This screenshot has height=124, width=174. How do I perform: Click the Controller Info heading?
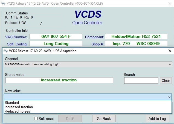(17, 30)
